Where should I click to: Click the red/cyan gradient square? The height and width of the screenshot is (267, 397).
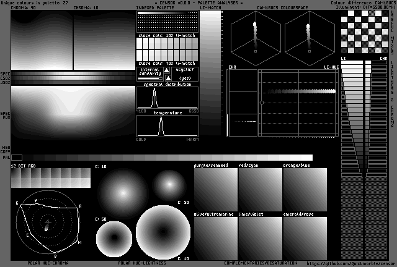click(261, 190)
